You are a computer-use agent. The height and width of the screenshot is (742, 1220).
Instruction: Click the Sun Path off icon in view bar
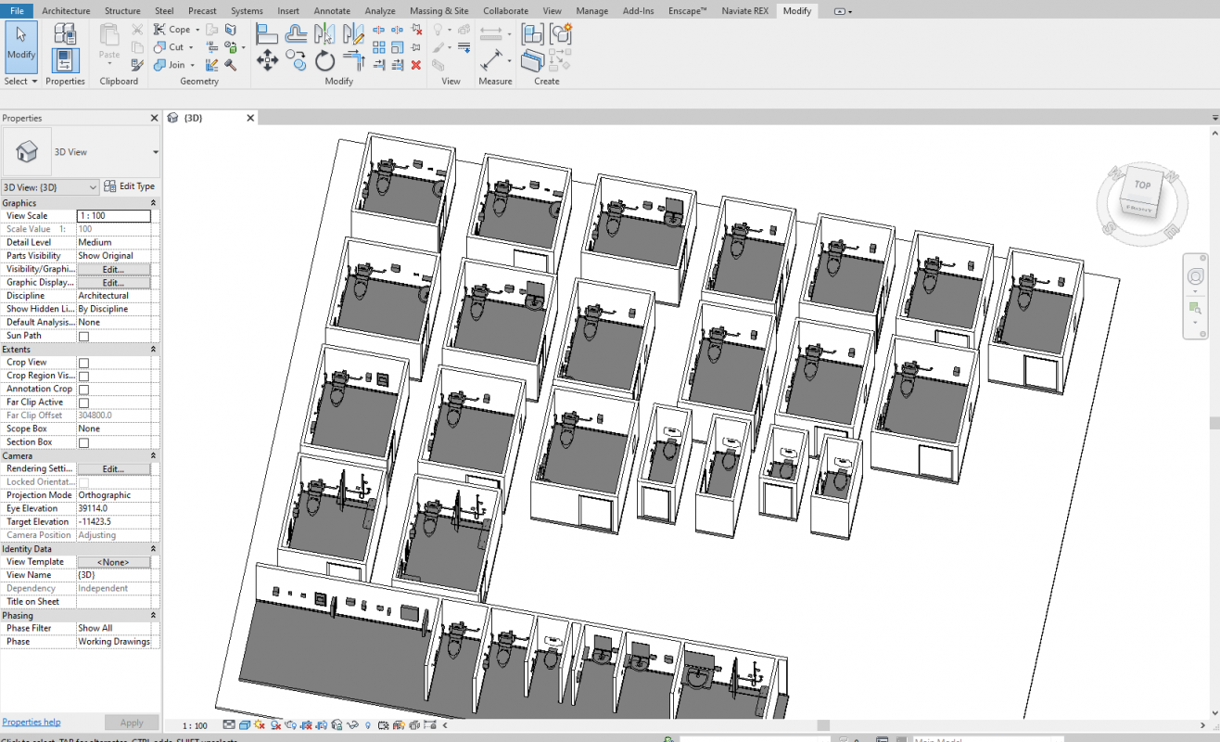click(261, 725)
